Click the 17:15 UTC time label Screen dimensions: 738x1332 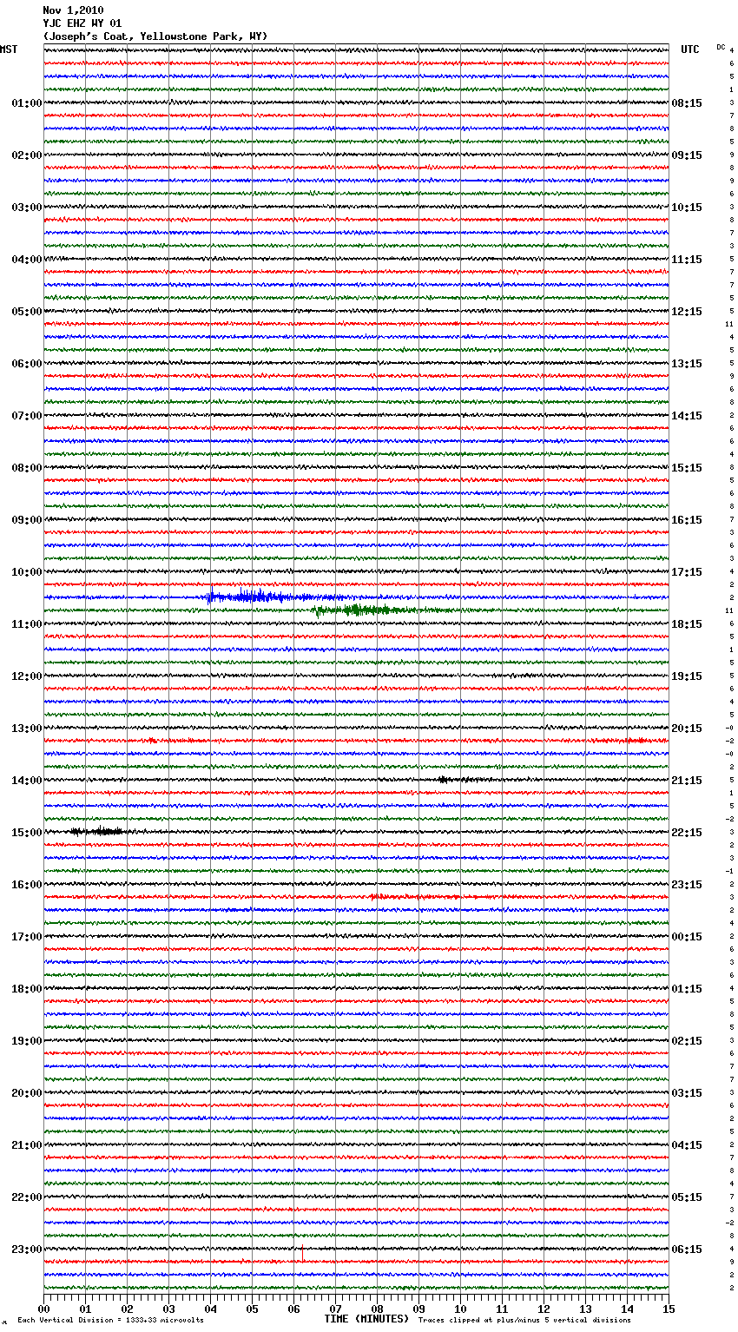687,572
